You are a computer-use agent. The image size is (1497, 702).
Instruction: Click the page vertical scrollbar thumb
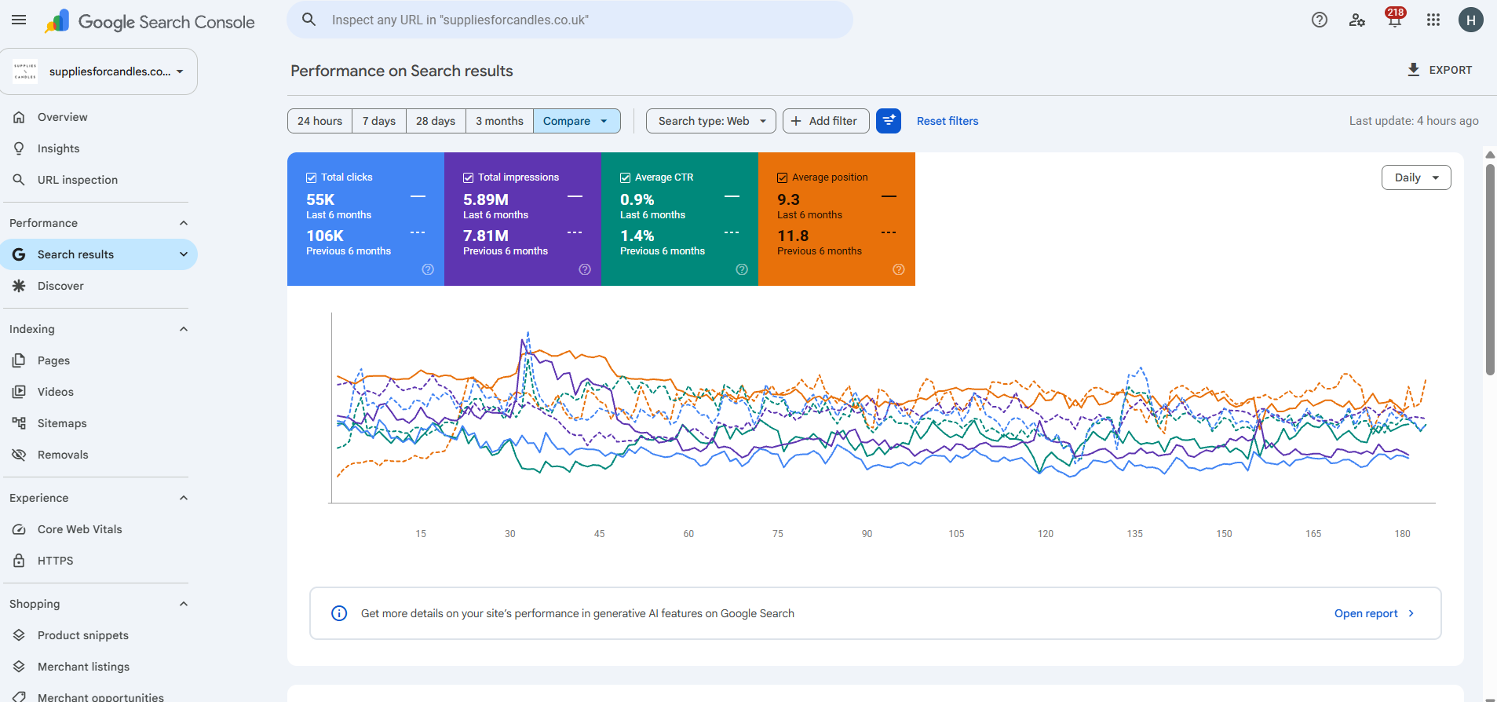point(1490,269)
